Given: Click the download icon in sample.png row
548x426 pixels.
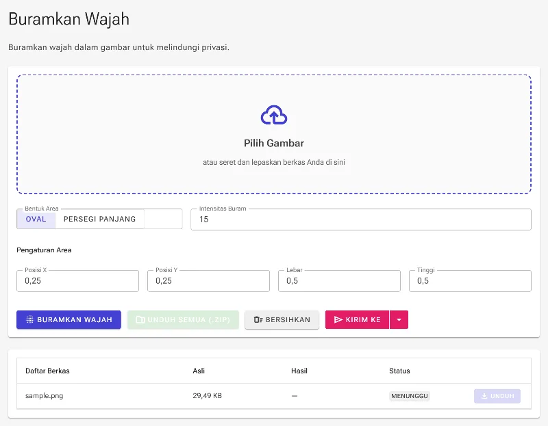Looking at the screenshot, I should (x=484, y=396).
